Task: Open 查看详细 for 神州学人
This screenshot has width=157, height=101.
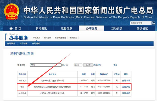Action: pos(126,81)
